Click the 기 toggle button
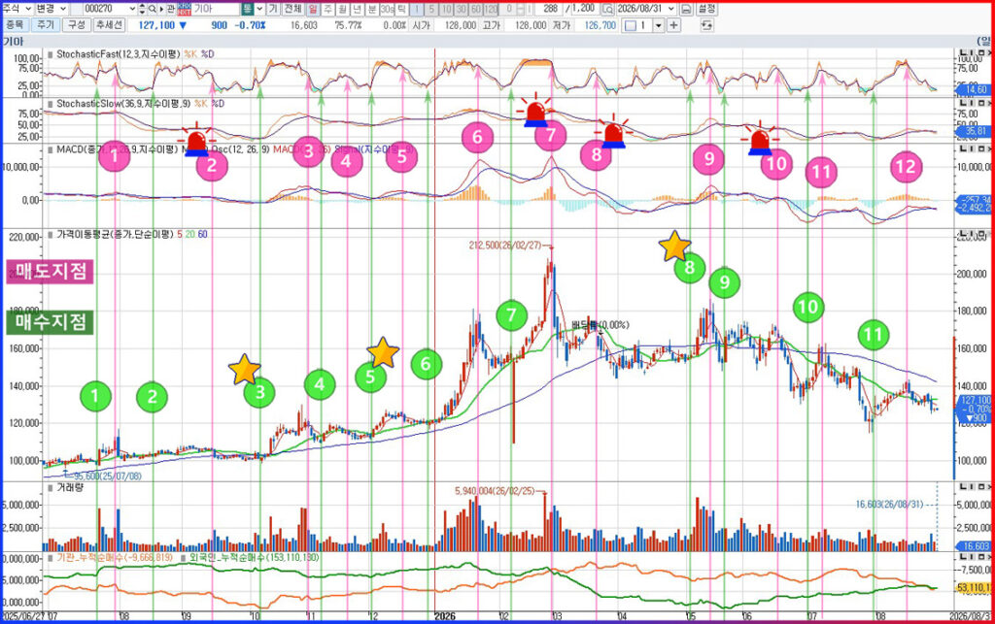The image size is (995, 624). pos(273,9)
